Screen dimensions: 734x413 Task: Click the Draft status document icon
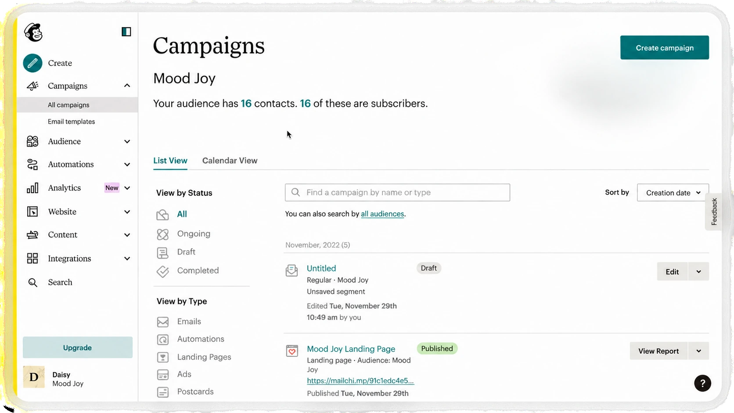coord(162,253)
